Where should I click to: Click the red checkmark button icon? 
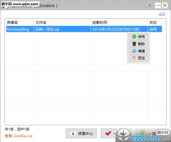coord(108,133)
